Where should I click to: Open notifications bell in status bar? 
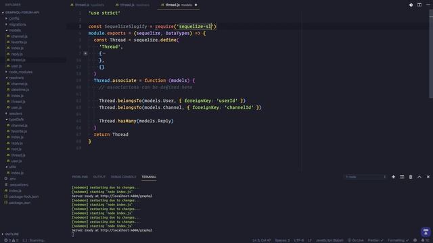pos(422,240)
